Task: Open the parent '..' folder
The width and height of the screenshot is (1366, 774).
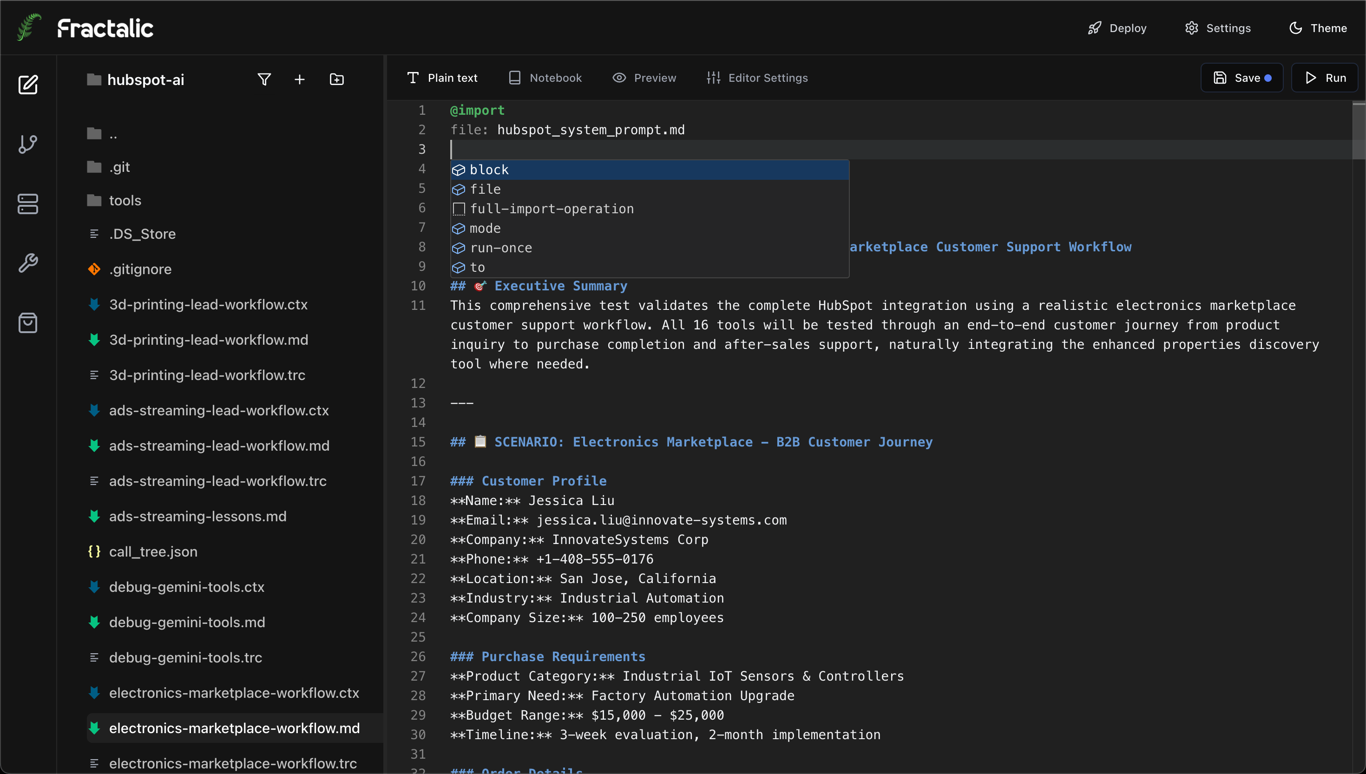Action: [102, 134]
